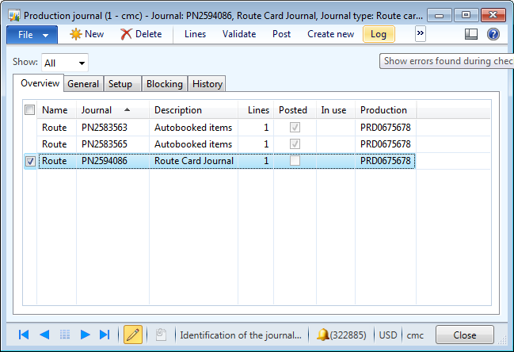Open the Lines toolbar command
The width and height of the screenshot is (514, 352).
click(x=195, y=34)
